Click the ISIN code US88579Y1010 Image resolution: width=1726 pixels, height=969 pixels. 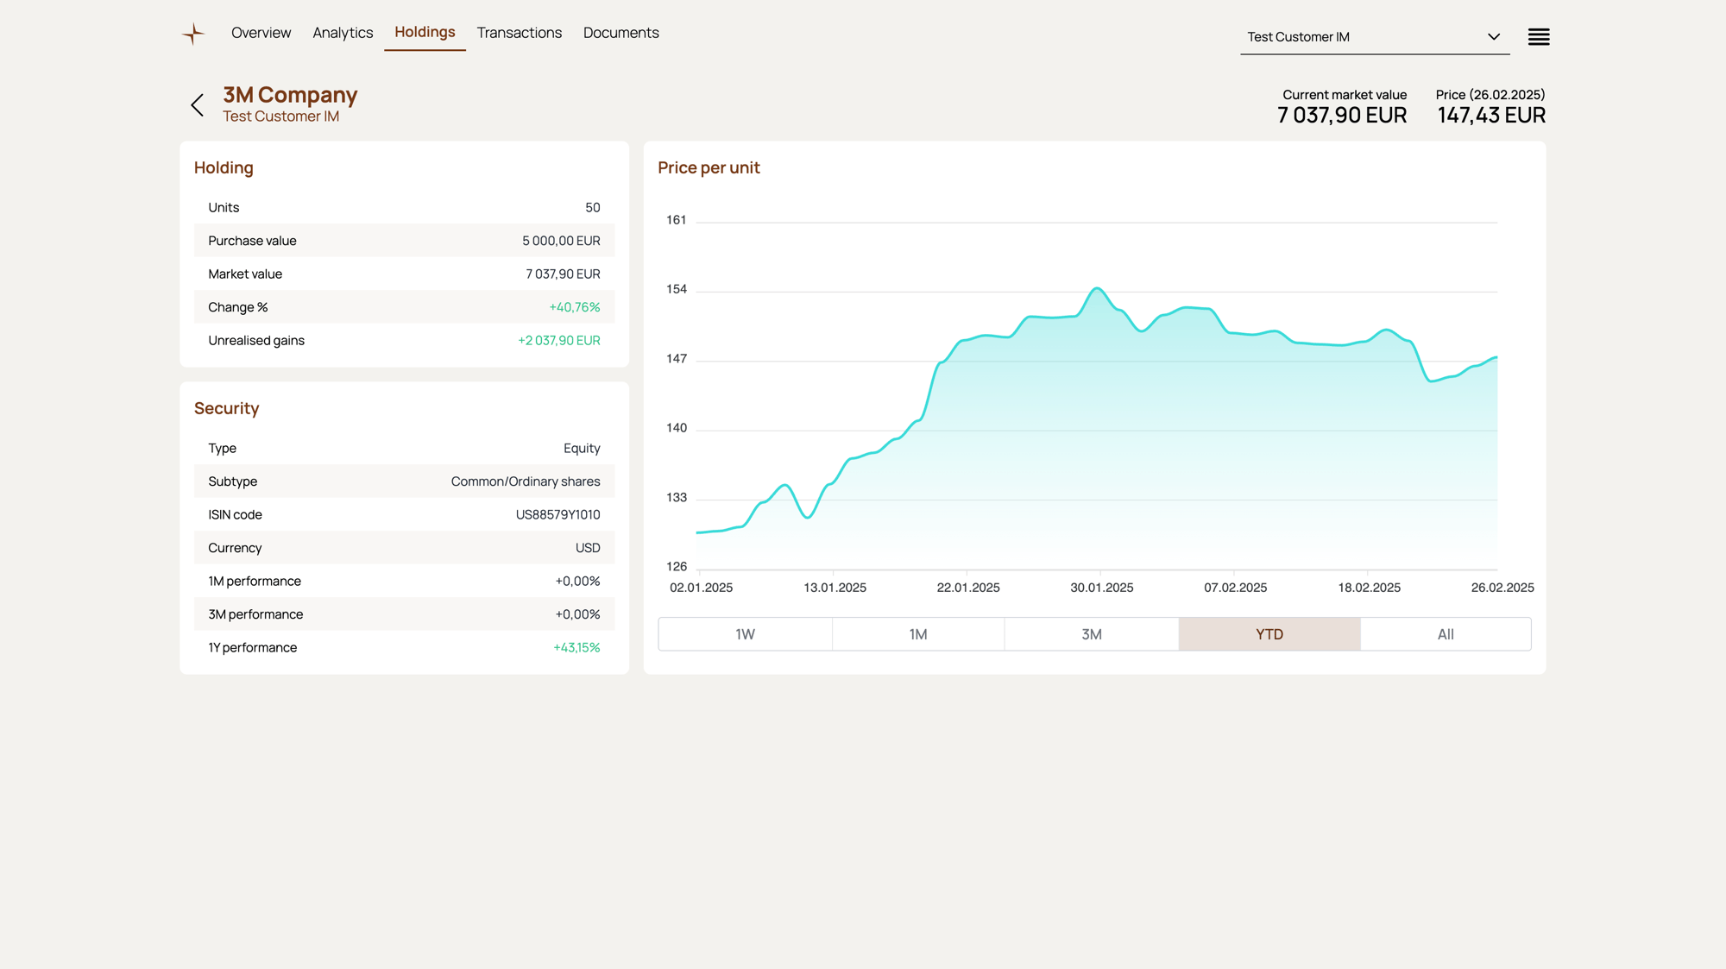click(557, 515)
